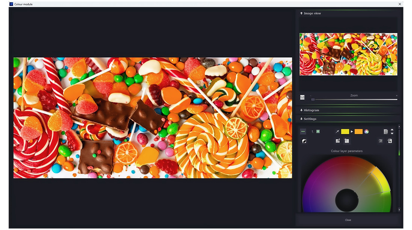
Task: Click the Zoom slider handle
Action: [313, 99]
